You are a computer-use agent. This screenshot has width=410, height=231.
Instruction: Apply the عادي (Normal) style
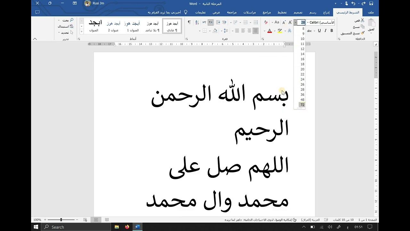pos(172,26)
